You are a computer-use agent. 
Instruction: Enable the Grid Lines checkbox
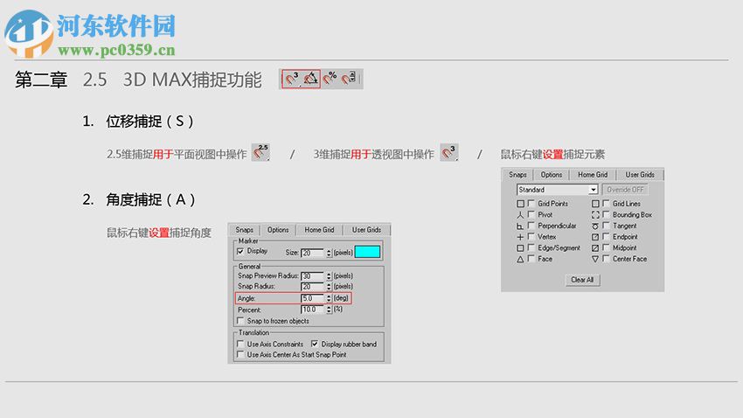coord(606,203)
